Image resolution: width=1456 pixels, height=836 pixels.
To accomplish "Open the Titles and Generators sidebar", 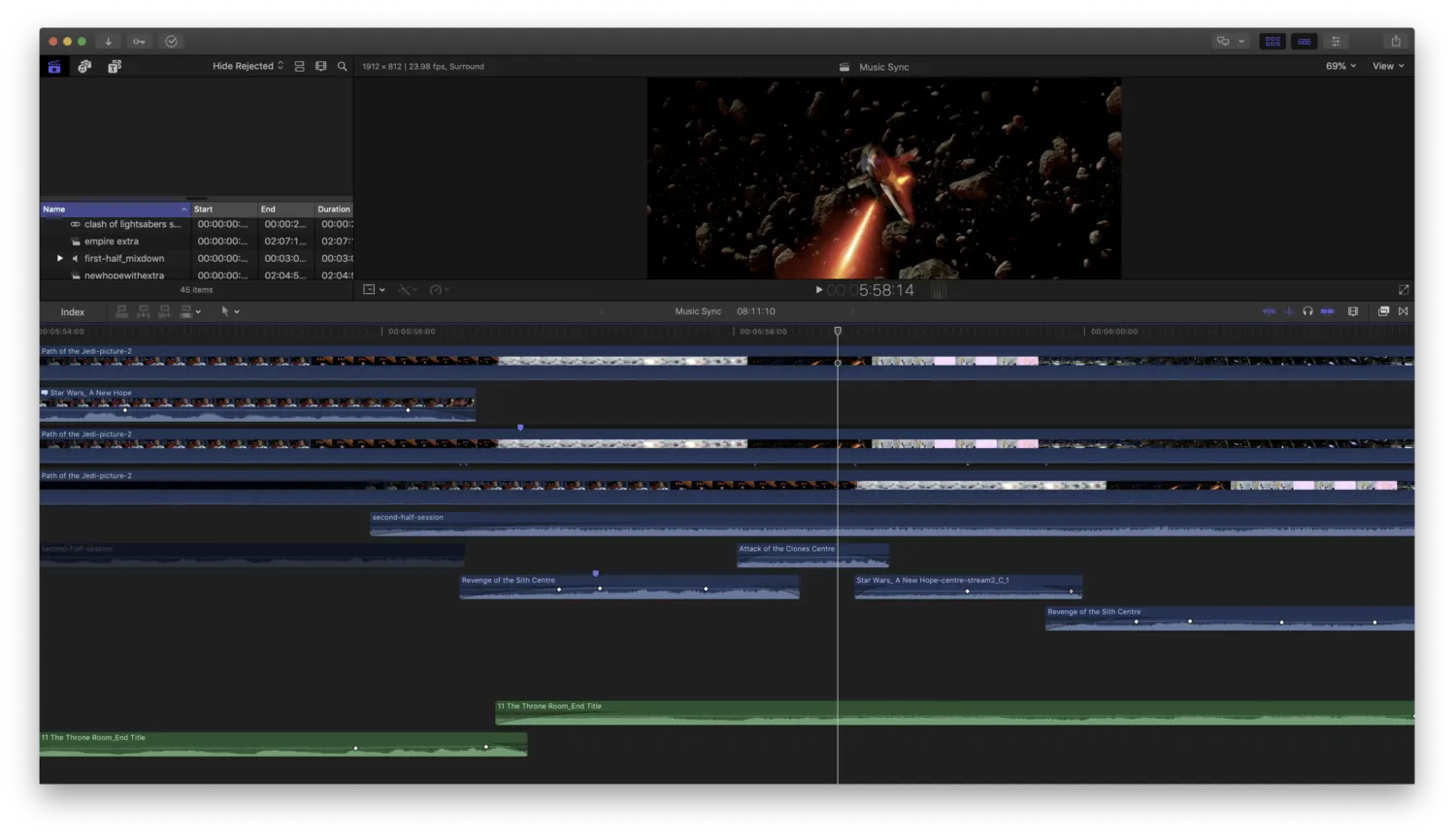I will [x=115, y=67].
